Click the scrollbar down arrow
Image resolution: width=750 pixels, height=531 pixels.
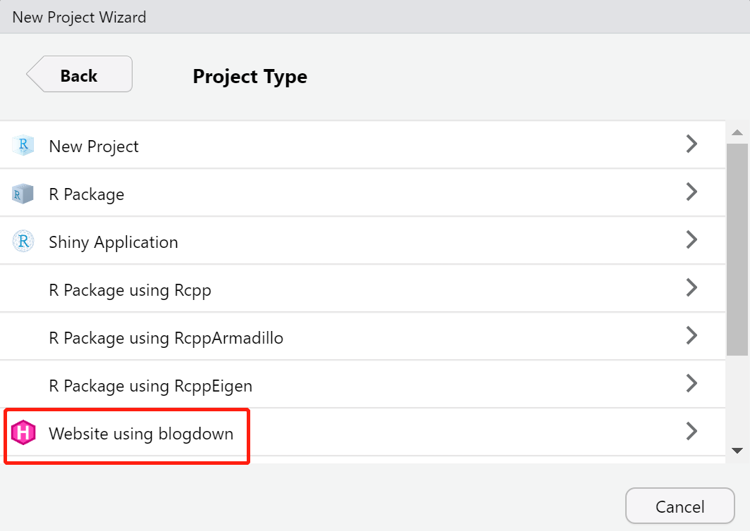[737, 451]
